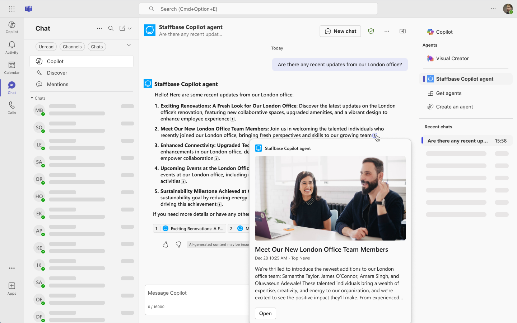Image resolution: width=517 pixels, height=323 pixels.
Task: Filter chats by Unread
Action: [x=46, y=47]
